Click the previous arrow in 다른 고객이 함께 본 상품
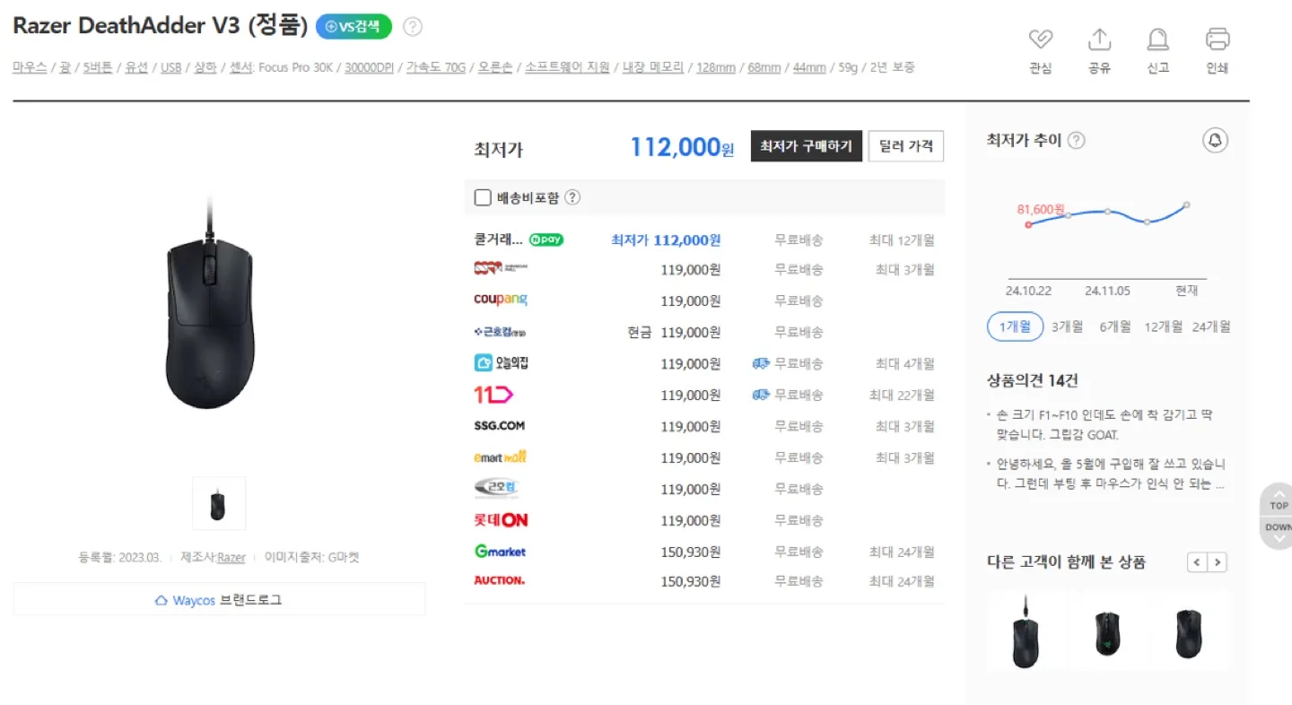 (1197, 562)
